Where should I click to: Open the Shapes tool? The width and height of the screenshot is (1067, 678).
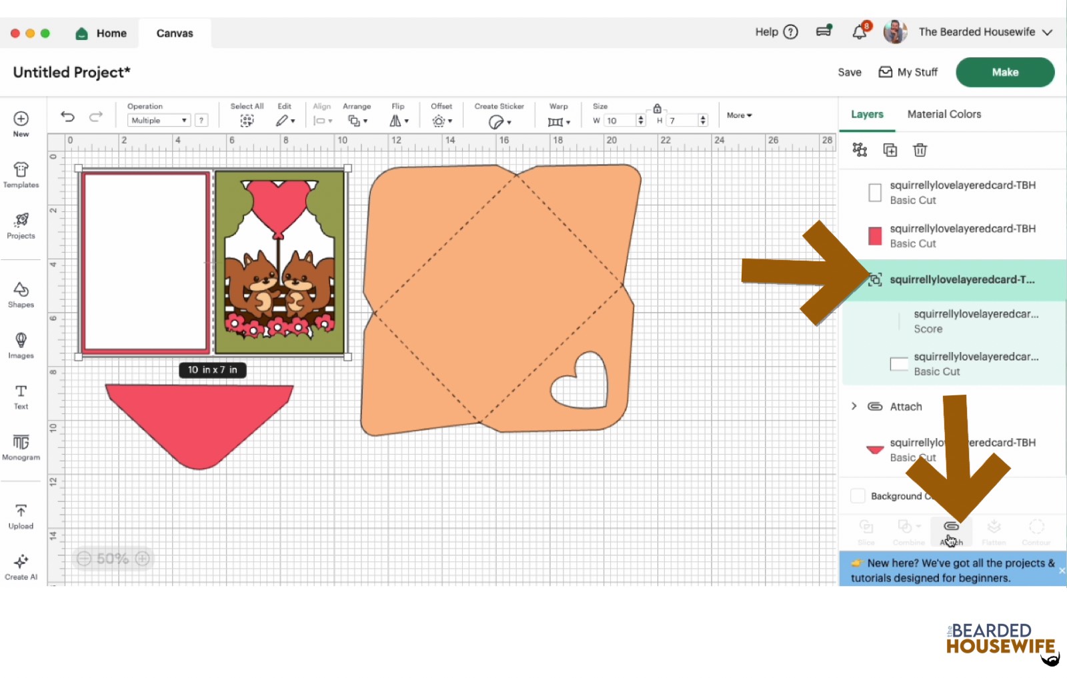[x=21, y=294]
